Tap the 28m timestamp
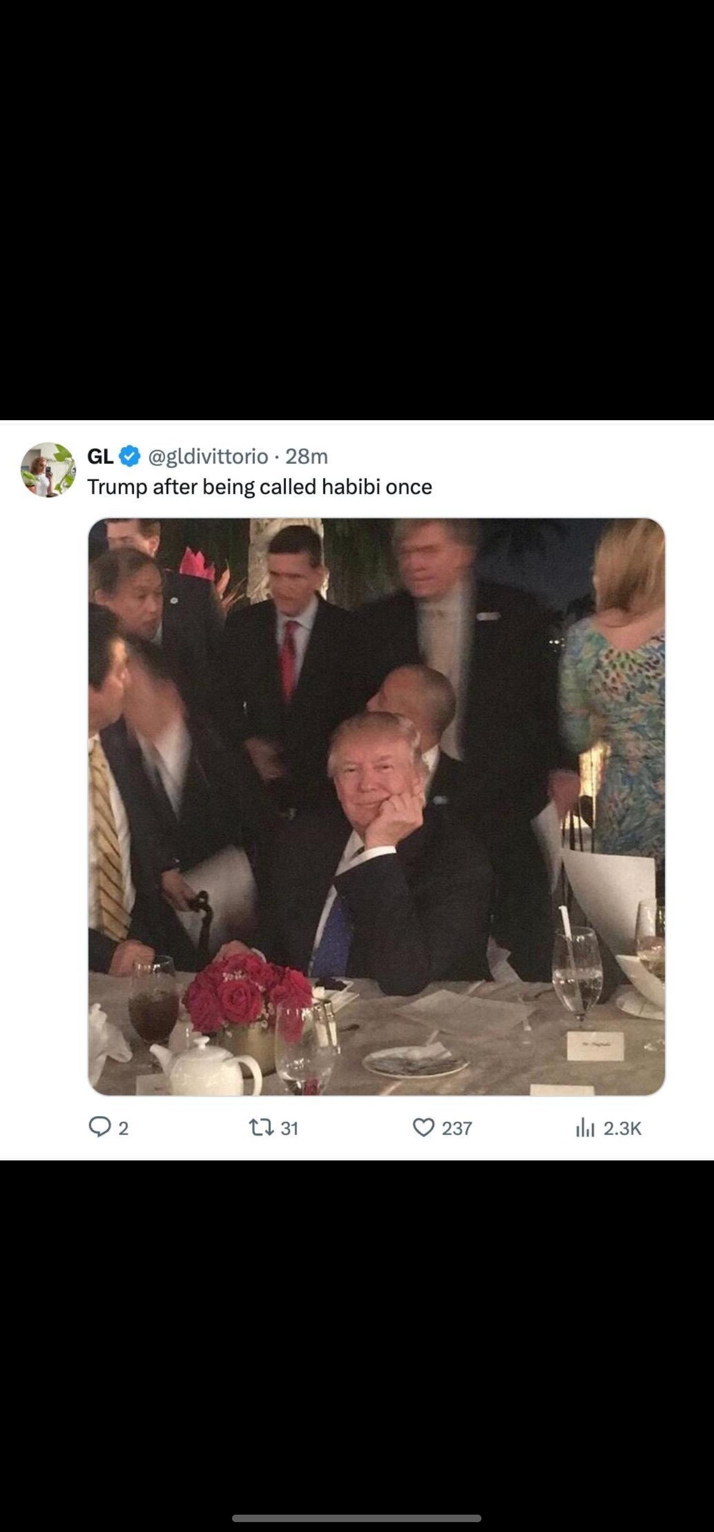 pos(307,456)
